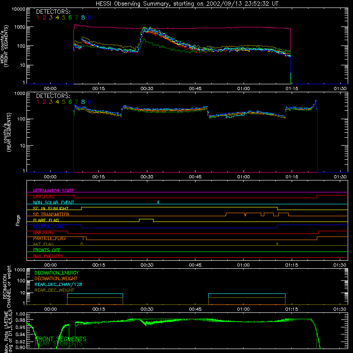This screenshot has height=353, width=353.
Task: Click the ECLIPSE_FLAG label
Action: point(48,226)
